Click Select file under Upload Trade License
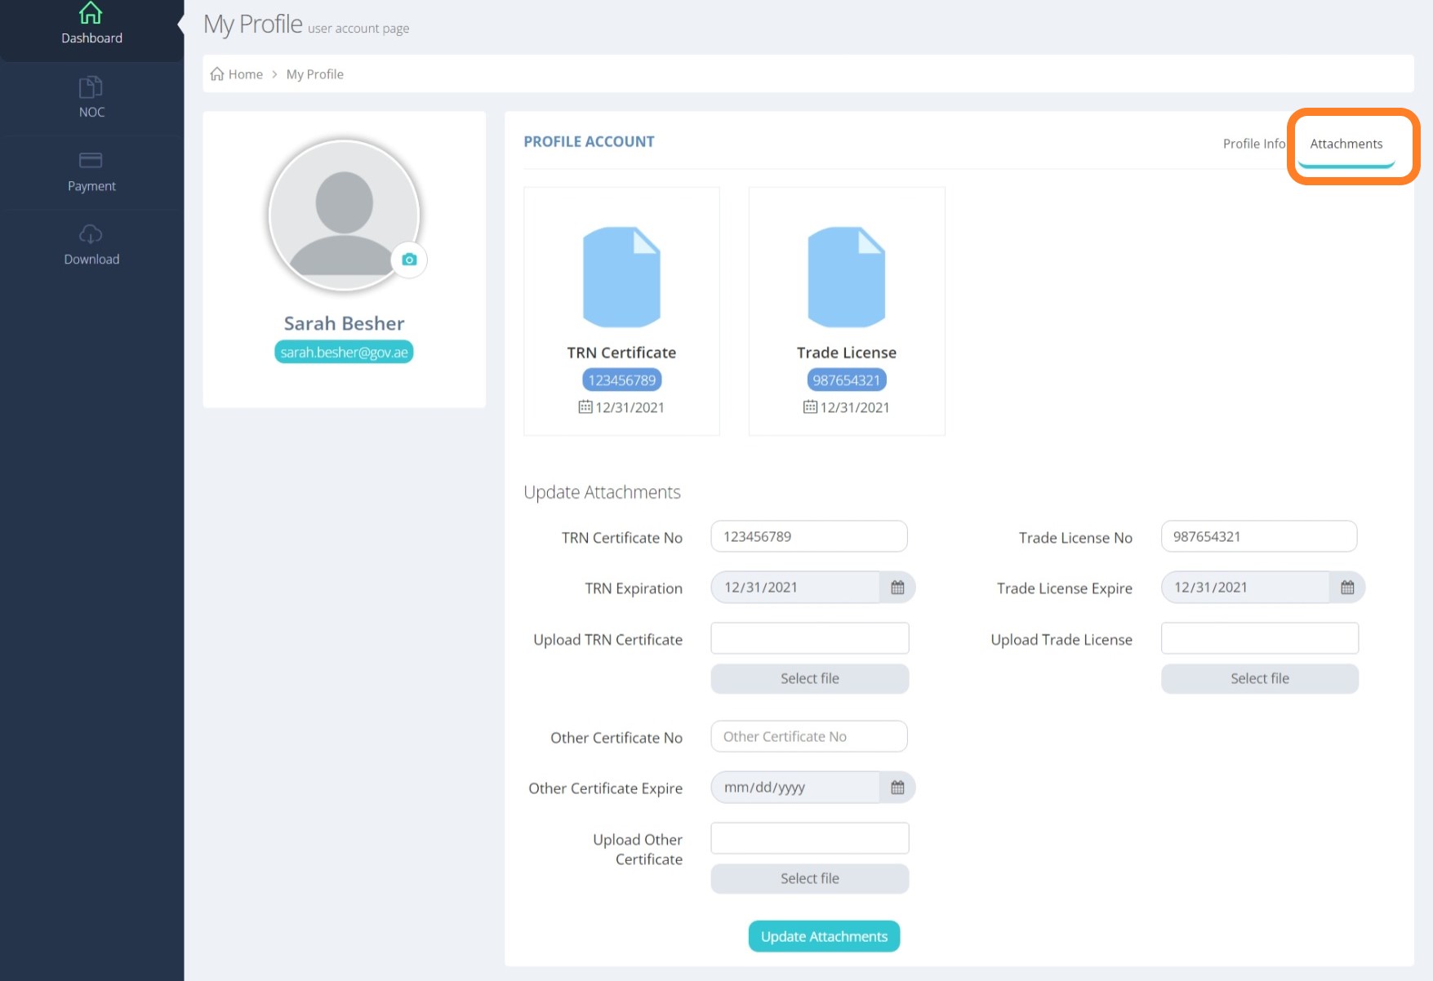The height and width of the screenshot is (981, 1433). pos(1260,679)
